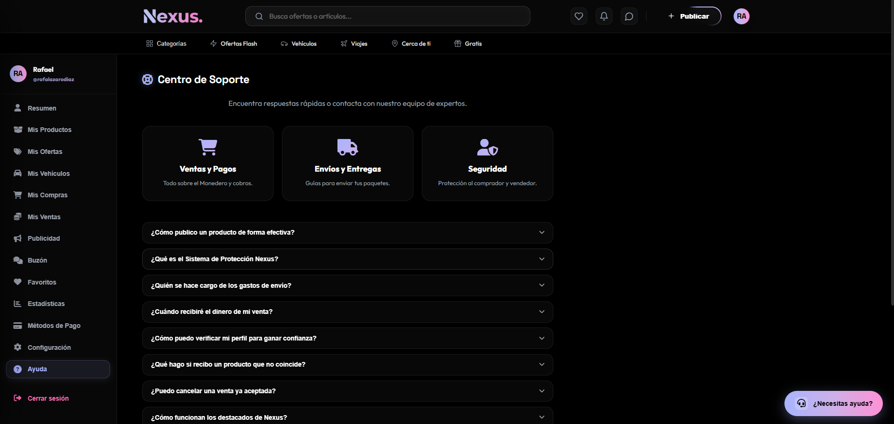
Task: Select Cerca de ti
Action: [x=411, y=43]
